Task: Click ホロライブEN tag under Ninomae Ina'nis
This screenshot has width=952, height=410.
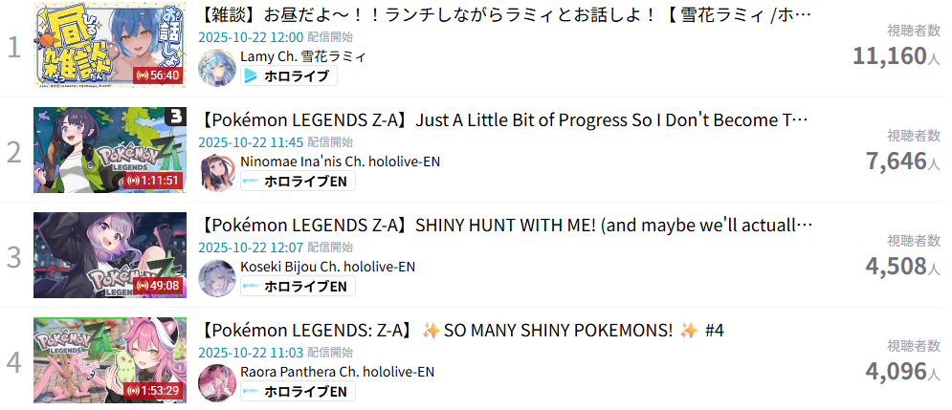Action: tap(299, 181)
